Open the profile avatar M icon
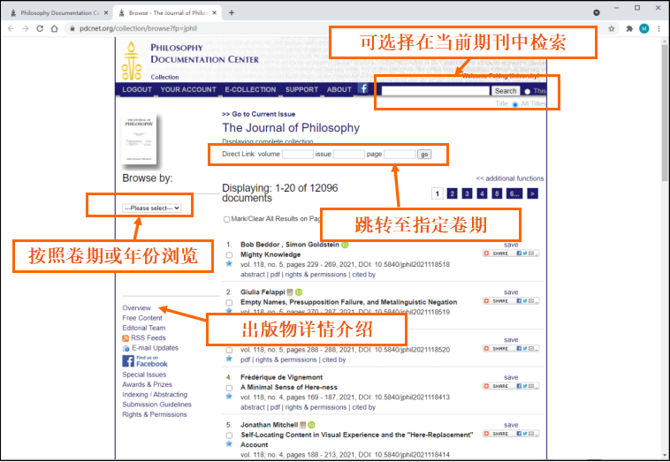Screen dimensions: 670x462 tap(644, 28)
